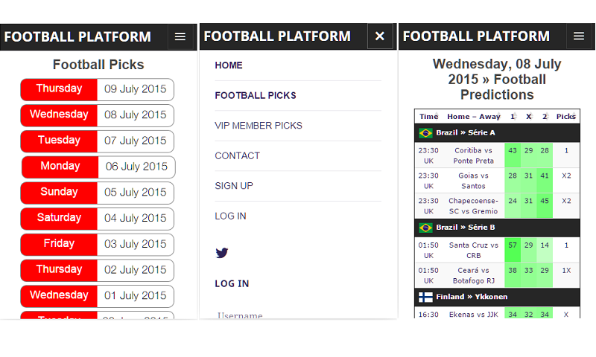596x357 pixels.
Task: Click Brazil flag beside Série A
Action: 425,133
